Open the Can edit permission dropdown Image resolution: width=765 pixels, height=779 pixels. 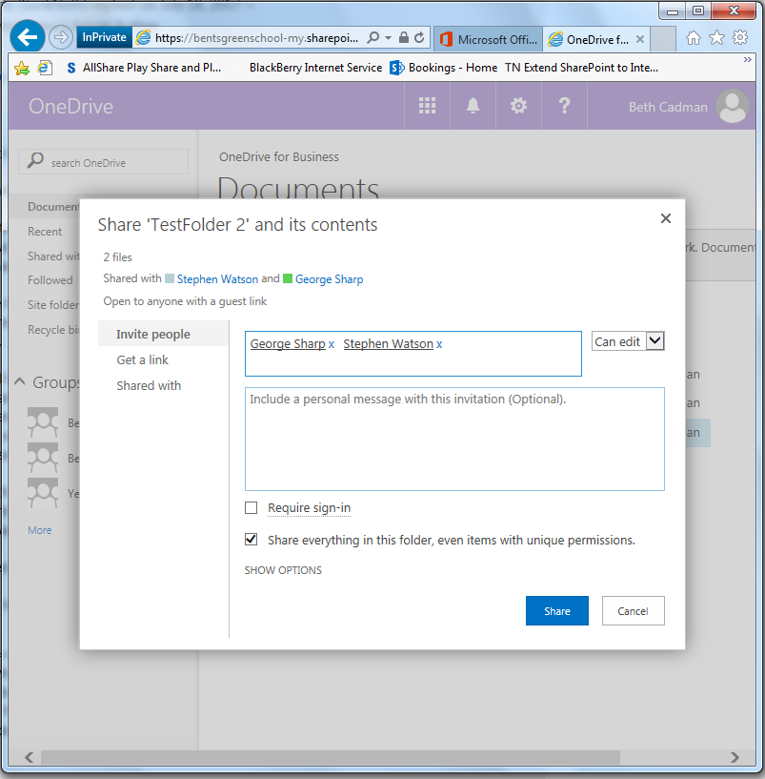tap(628, 341)
